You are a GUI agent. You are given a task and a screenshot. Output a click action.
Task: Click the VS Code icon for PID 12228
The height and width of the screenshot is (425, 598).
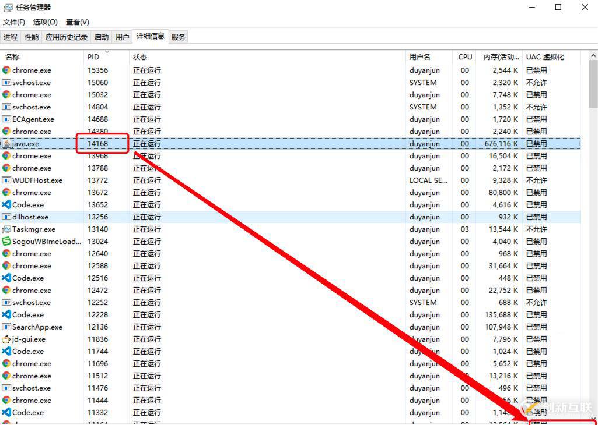pos(6,314)
